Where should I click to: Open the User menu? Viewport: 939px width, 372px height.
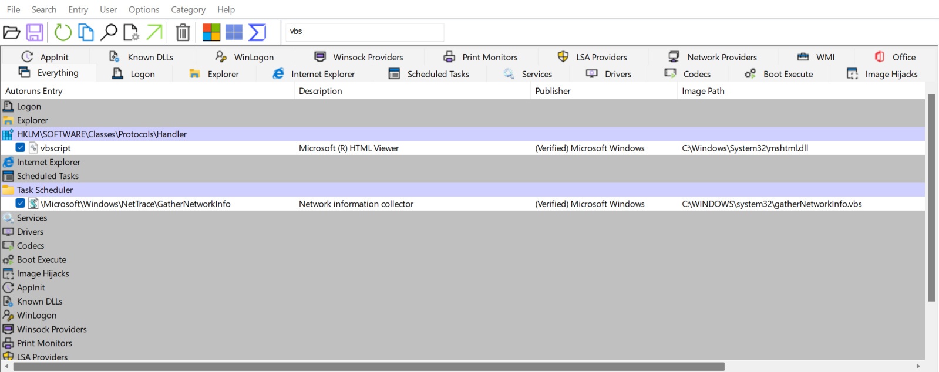point(108,9)
